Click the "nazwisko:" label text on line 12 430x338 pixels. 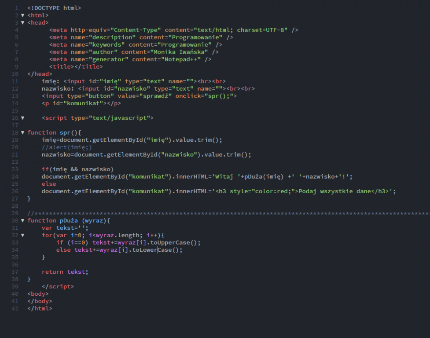[58, 88]
